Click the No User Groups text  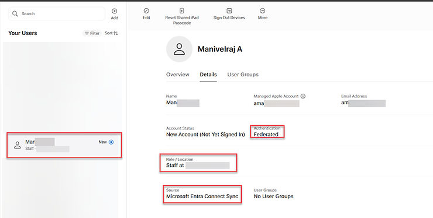[273, 196]
